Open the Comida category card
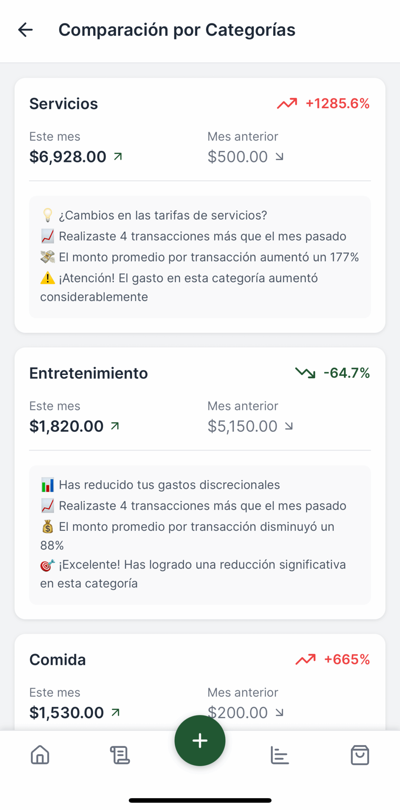The width and height of the screenshot is (400, 810). point(58,660)
